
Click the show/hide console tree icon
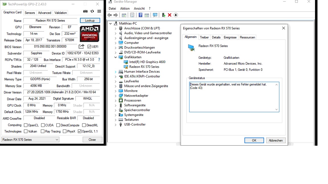coord(124,15)
